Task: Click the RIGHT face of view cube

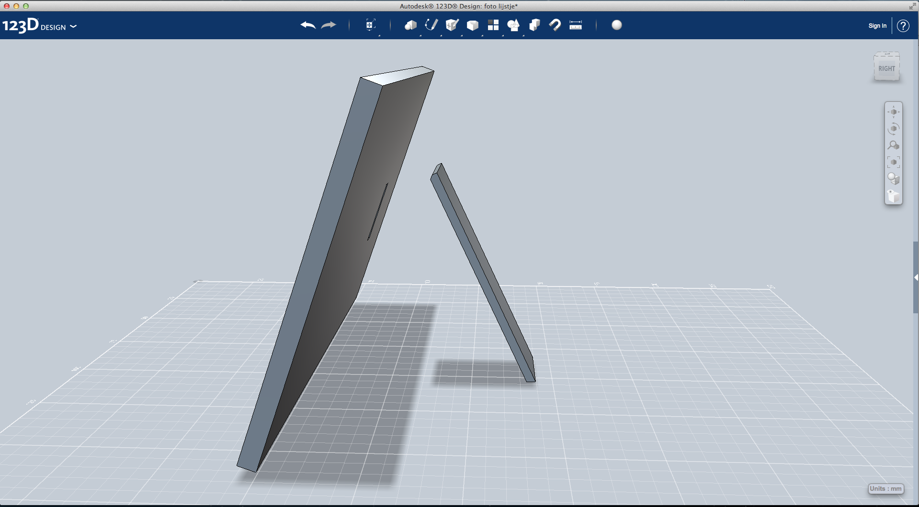Action: [x=886, y=68]
